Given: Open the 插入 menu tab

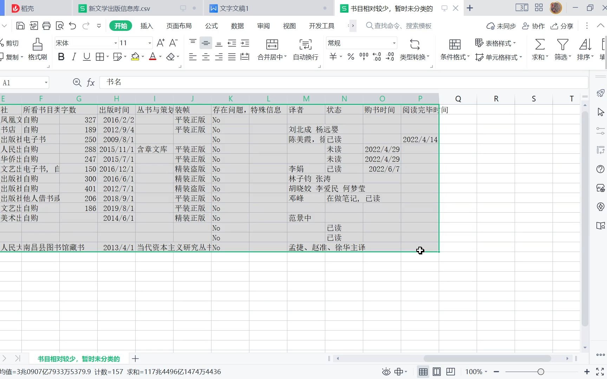Looking at the screenshot, I should 146,26.
